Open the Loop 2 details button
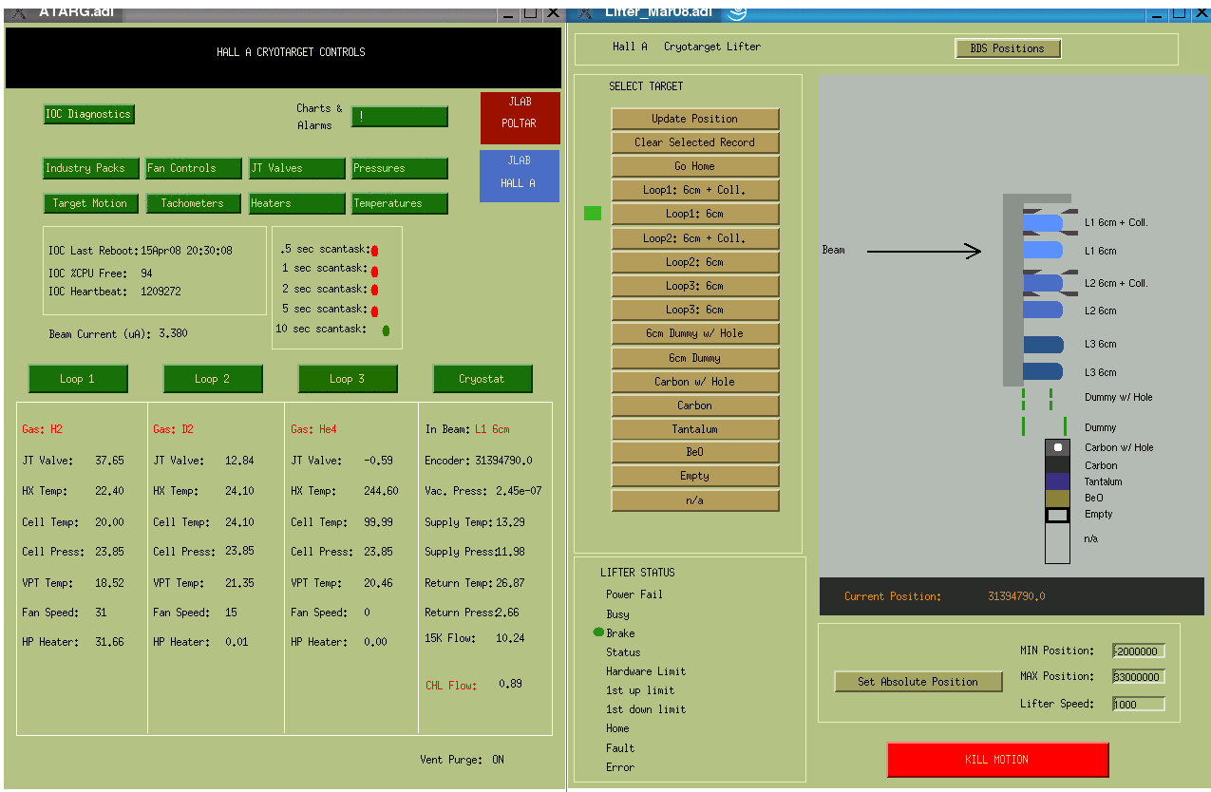 (213, 379)
